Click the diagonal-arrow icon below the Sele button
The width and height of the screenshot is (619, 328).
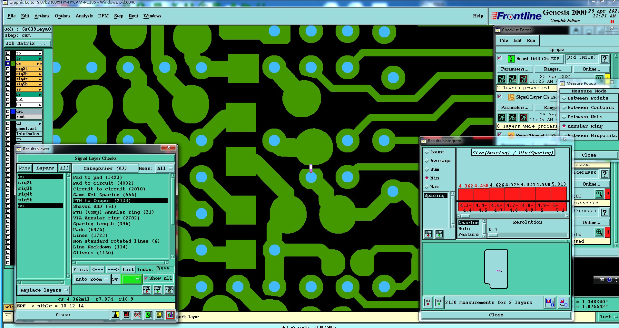(x=8, y=317)
